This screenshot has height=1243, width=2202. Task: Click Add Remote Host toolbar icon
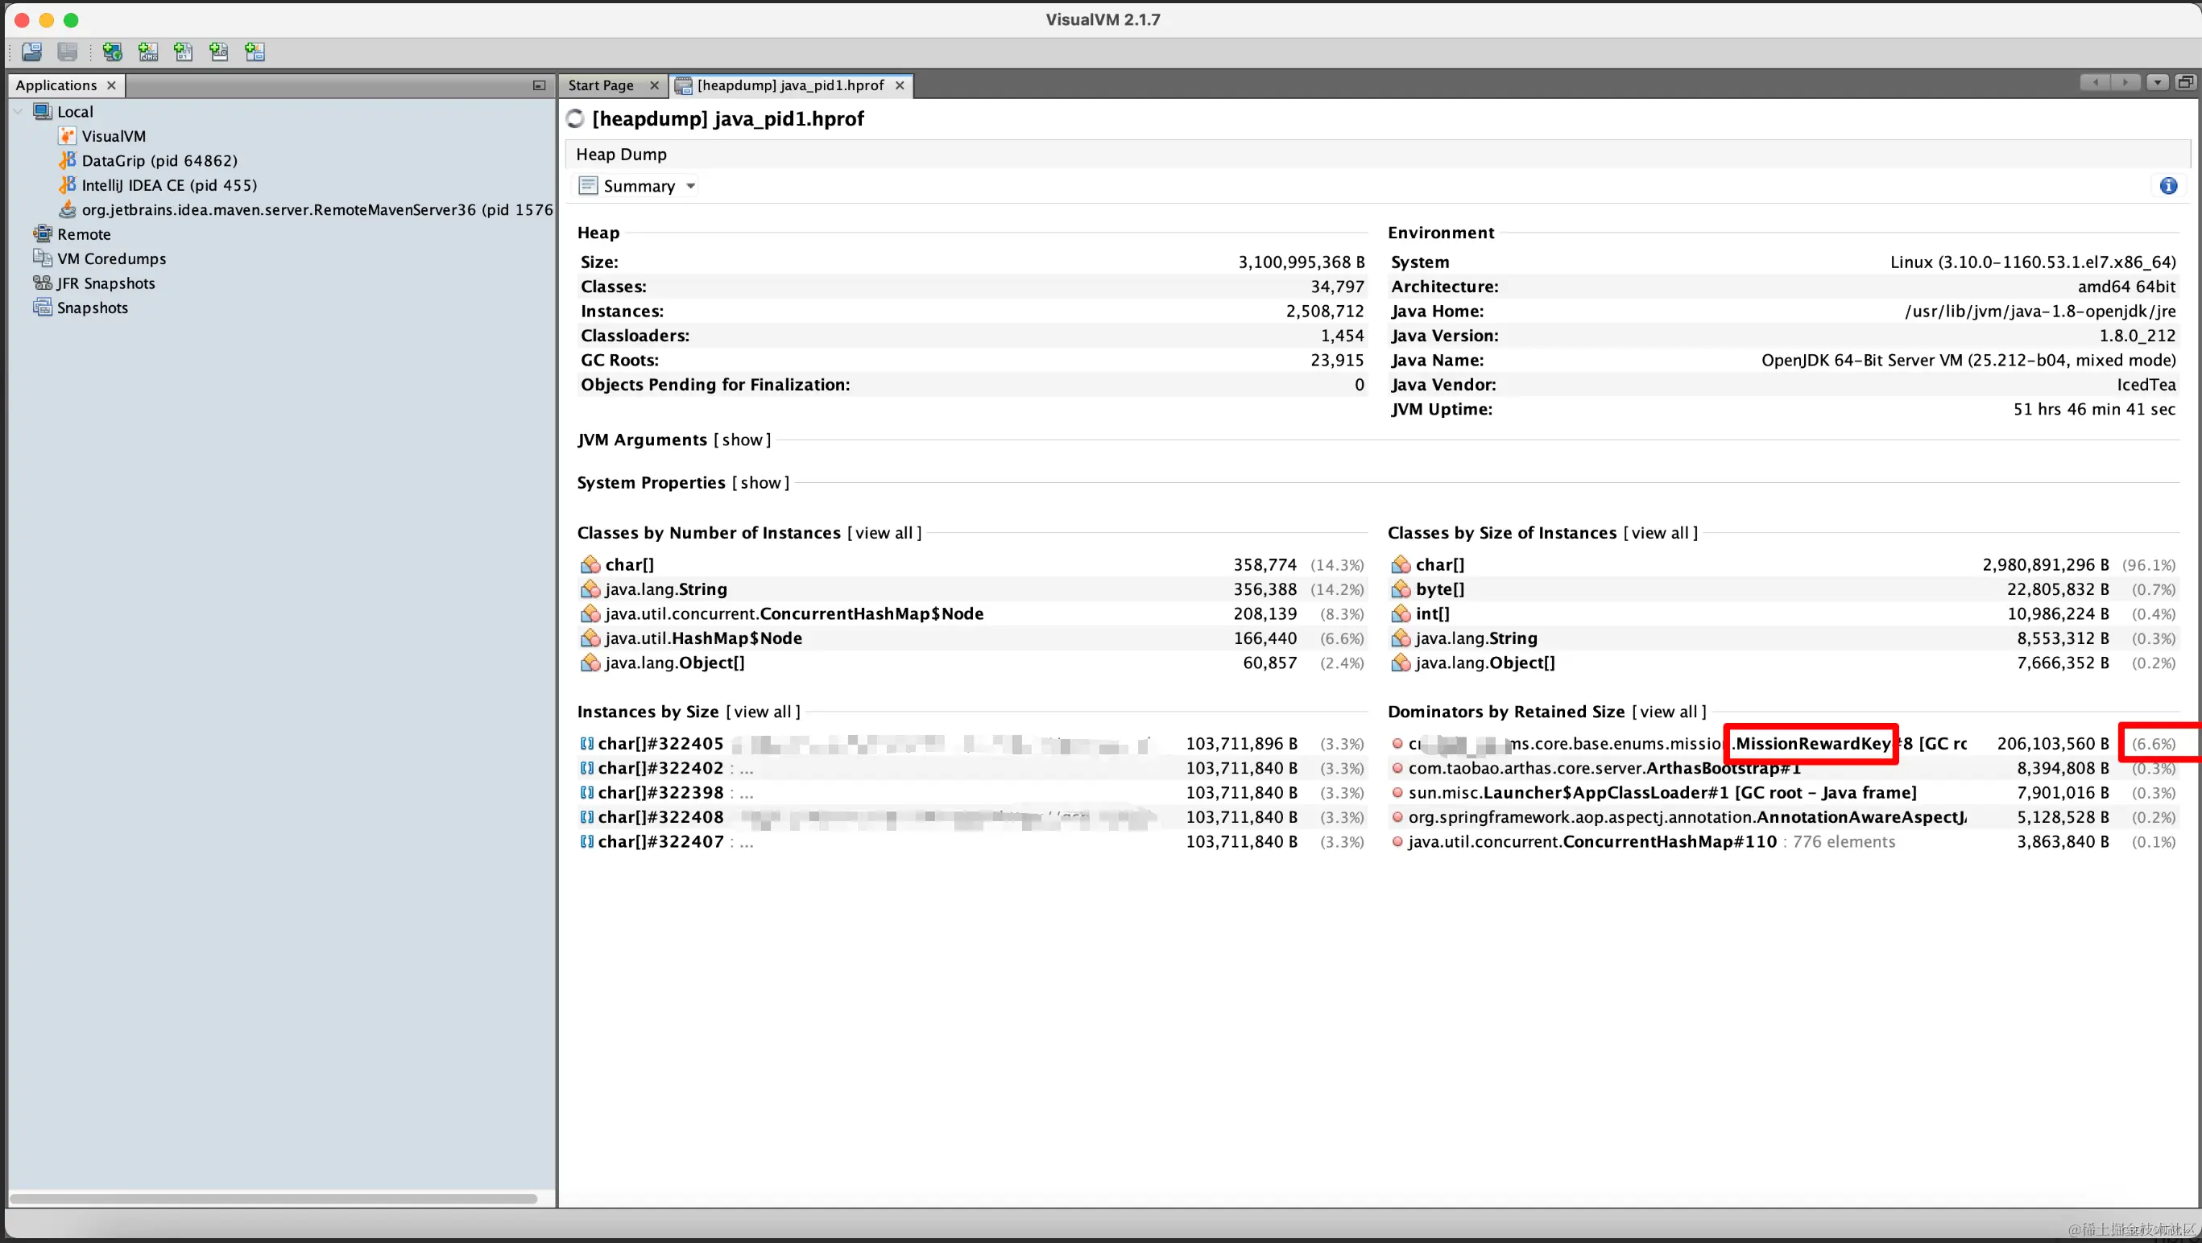pyautogui.click(x=112, y=52)
